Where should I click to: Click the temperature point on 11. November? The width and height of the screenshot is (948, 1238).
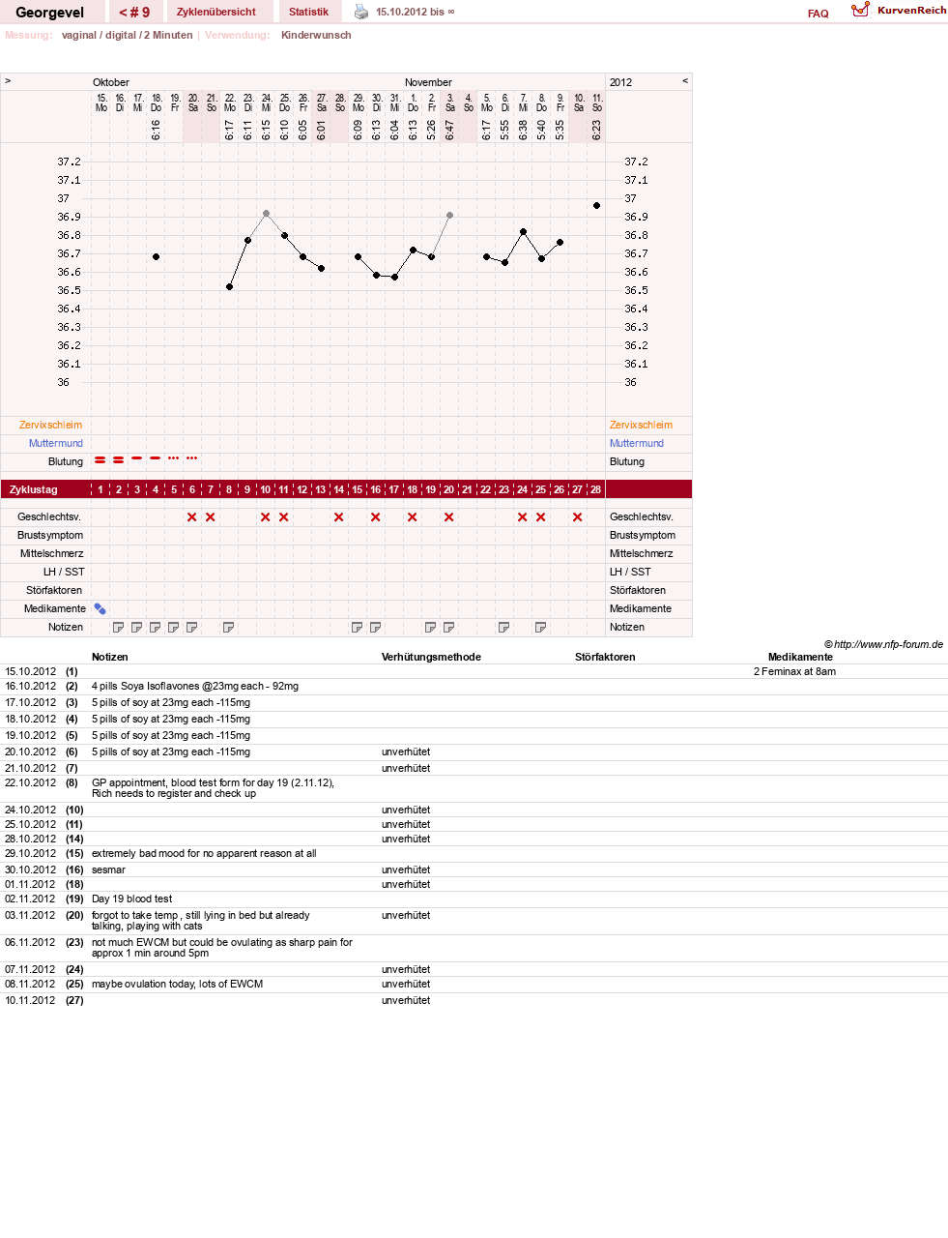click(x=596, y=205)
